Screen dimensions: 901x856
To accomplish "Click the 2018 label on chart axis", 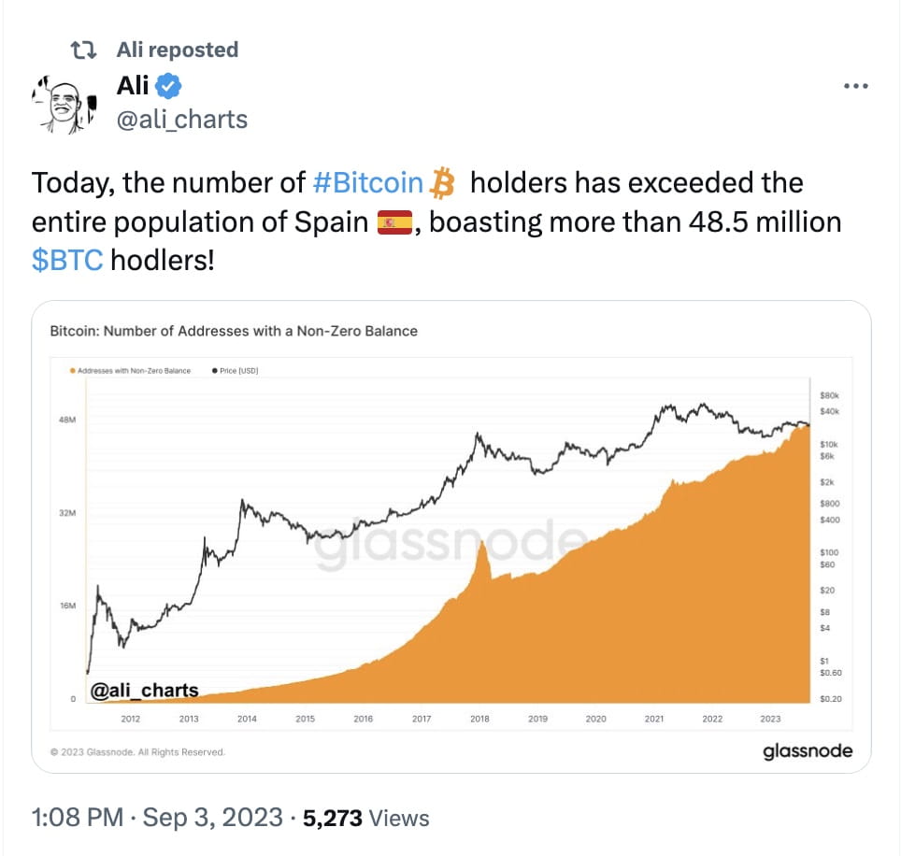I will pyautogui.click(x=479, y=719).
